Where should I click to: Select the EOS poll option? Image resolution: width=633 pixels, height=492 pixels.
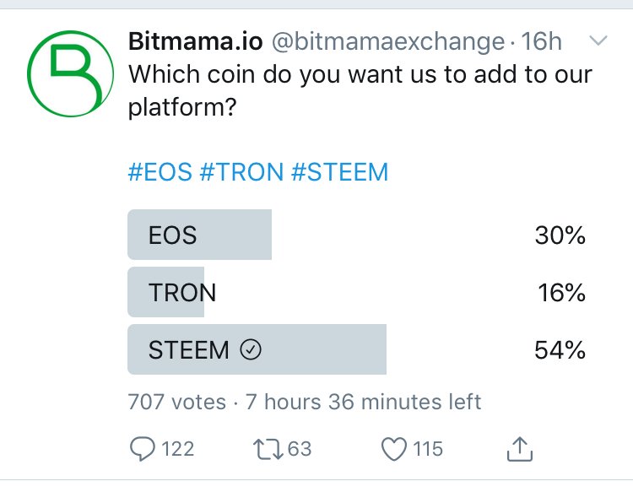[x=356, y=235]
